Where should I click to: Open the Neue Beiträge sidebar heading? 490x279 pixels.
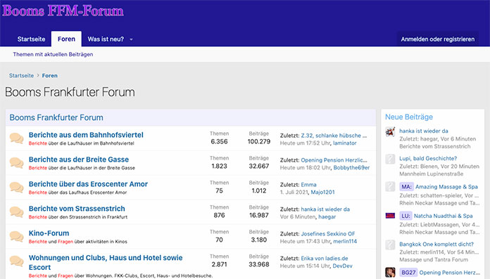[409, 117]
